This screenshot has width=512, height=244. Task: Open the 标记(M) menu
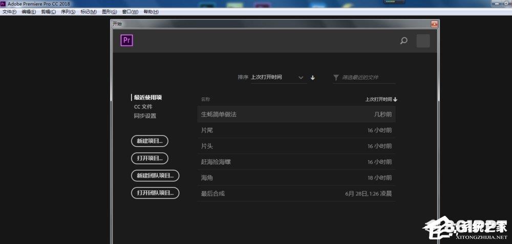point(89,12)
